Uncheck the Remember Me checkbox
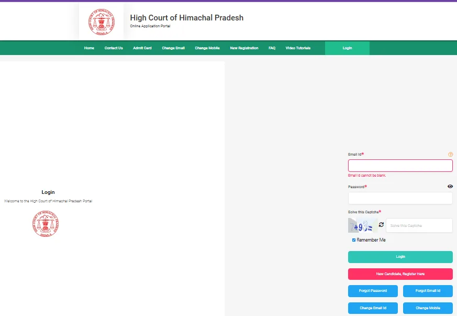 pyautogui.click(x=354, y=240)
